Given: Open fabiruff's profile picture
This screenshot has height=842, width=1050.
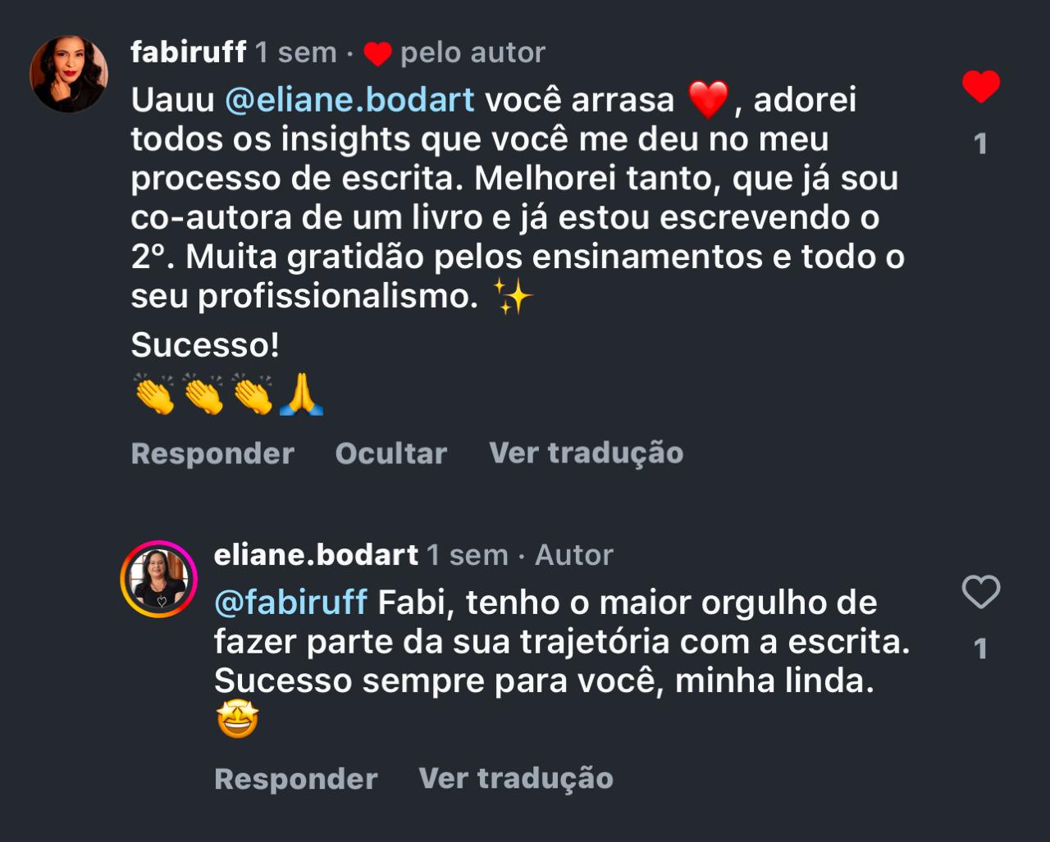Looking at the screenshot, I should [x=69, y=74].
